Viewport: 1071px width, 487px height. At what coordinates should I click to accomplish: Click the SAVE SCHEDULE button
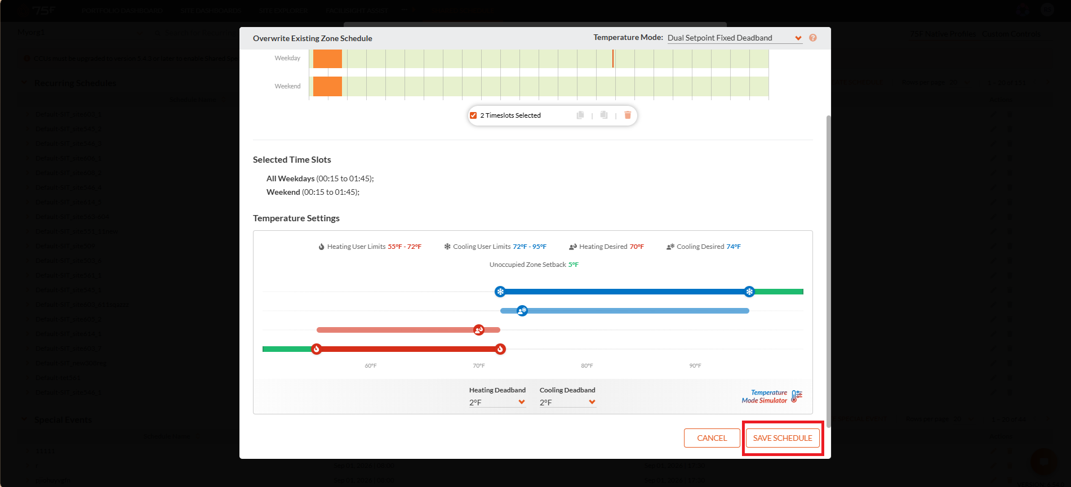(x=783, y=438)
